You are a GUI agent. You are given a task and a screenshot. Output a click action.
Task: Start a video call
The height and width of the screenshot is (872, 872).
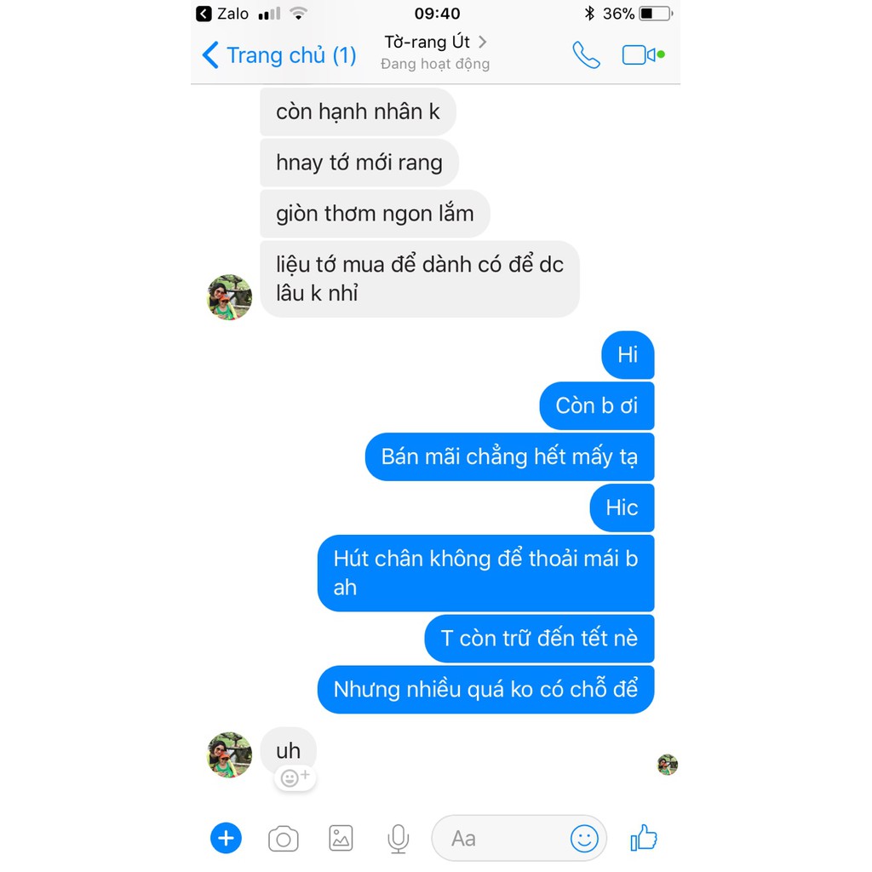(x=639, y=55)
